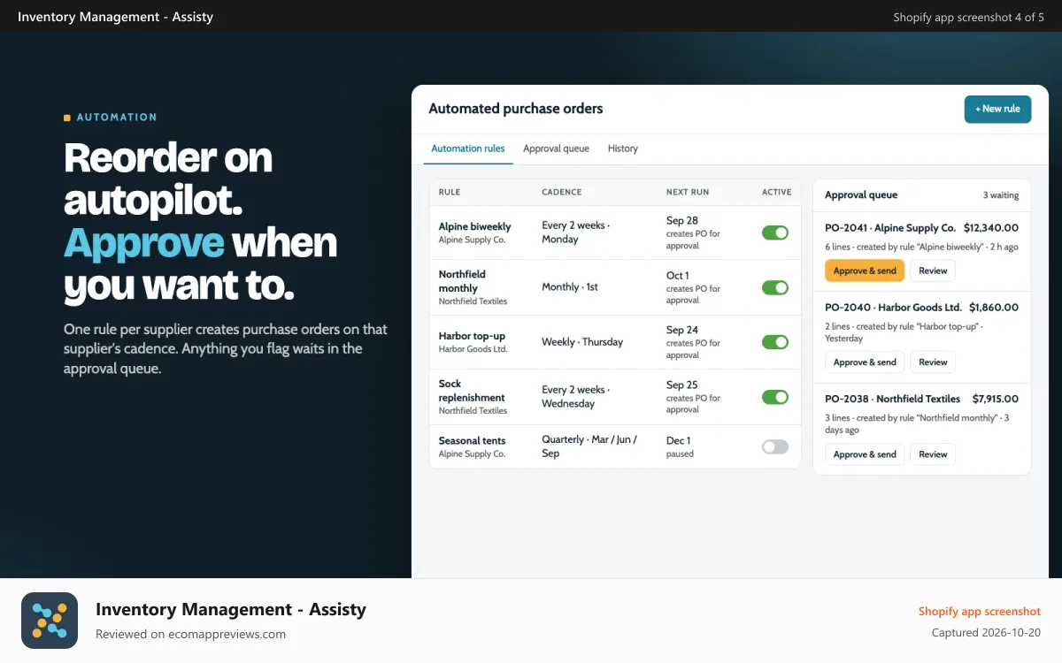This screenshot has height=663, width=1062.
Task: Click the NEXT RUN column header
Action: (688, 192)
